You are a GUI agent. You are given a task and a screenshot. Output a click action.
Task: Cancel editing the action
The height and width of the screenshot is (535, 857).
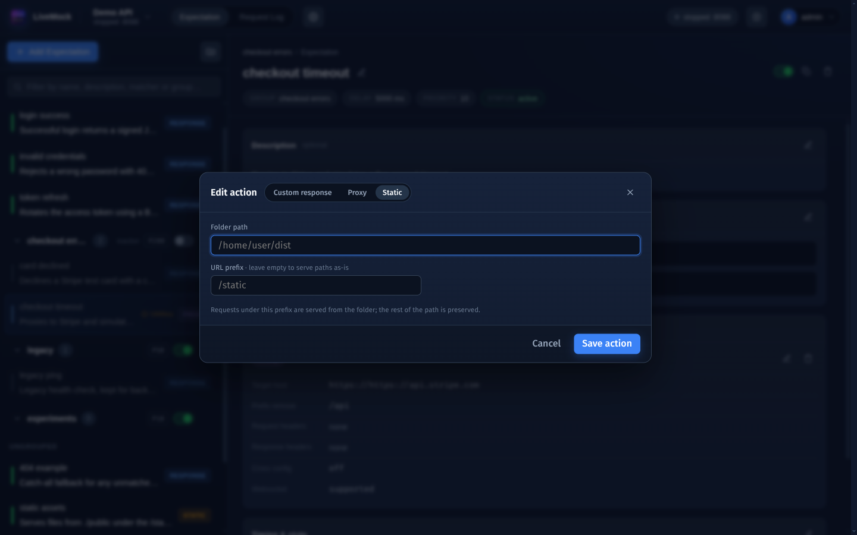click(546, 344)
